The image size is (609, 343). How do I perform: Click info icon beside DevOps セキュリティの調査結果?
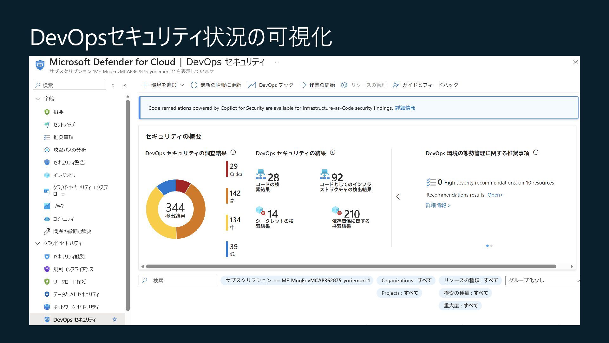[233, 153]
